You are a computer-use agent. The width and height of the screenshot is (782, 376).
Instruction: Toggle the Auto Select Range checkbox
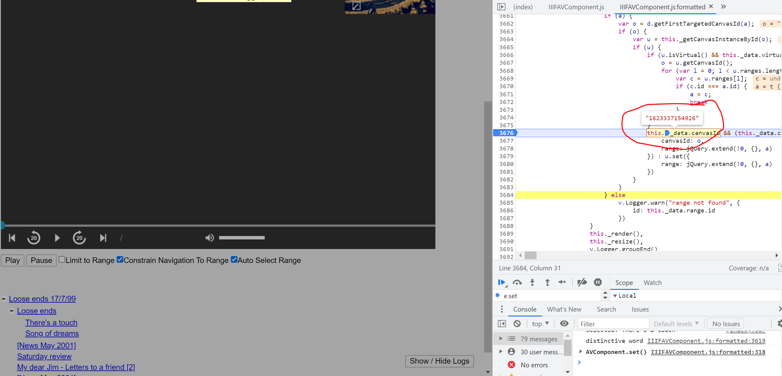pyautogui.click(x=234, y=260)
